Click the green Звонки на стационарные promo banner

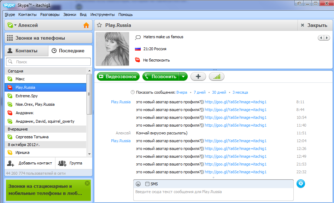(x=48, y=190)
